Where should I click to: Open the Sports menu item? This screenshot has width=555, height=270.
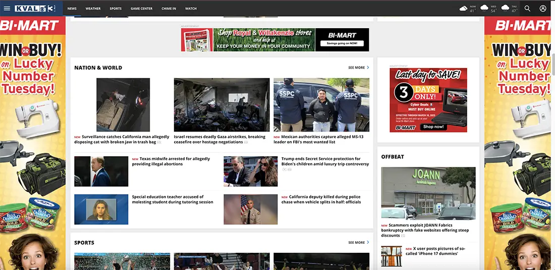point(116,9)
